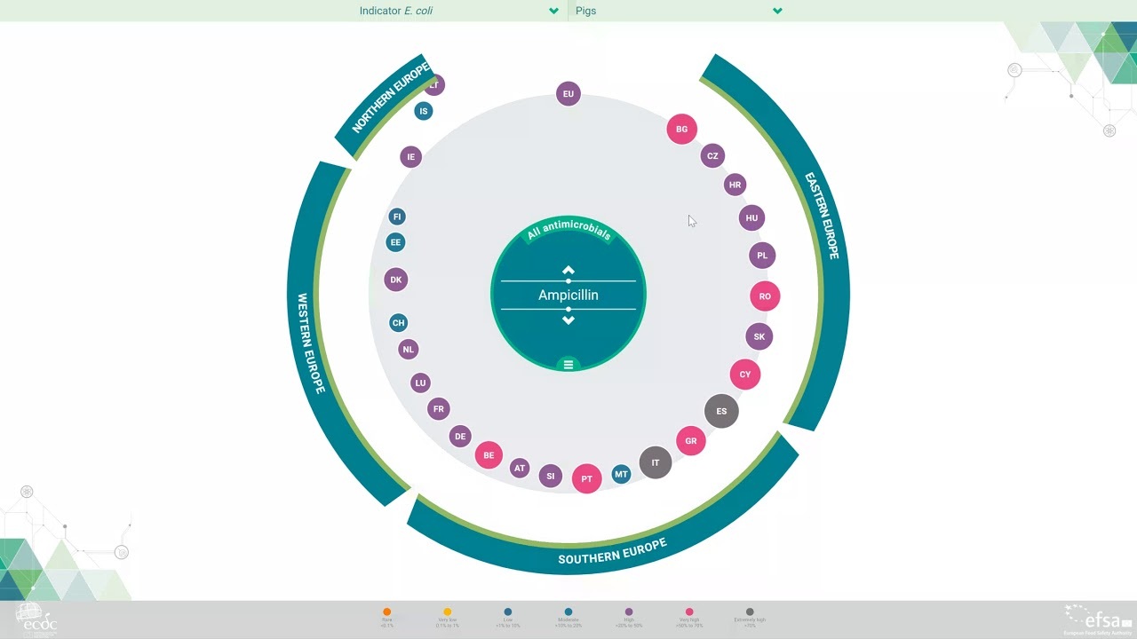
Task: Click the BG country bubble
Action: tap(681, 129)
